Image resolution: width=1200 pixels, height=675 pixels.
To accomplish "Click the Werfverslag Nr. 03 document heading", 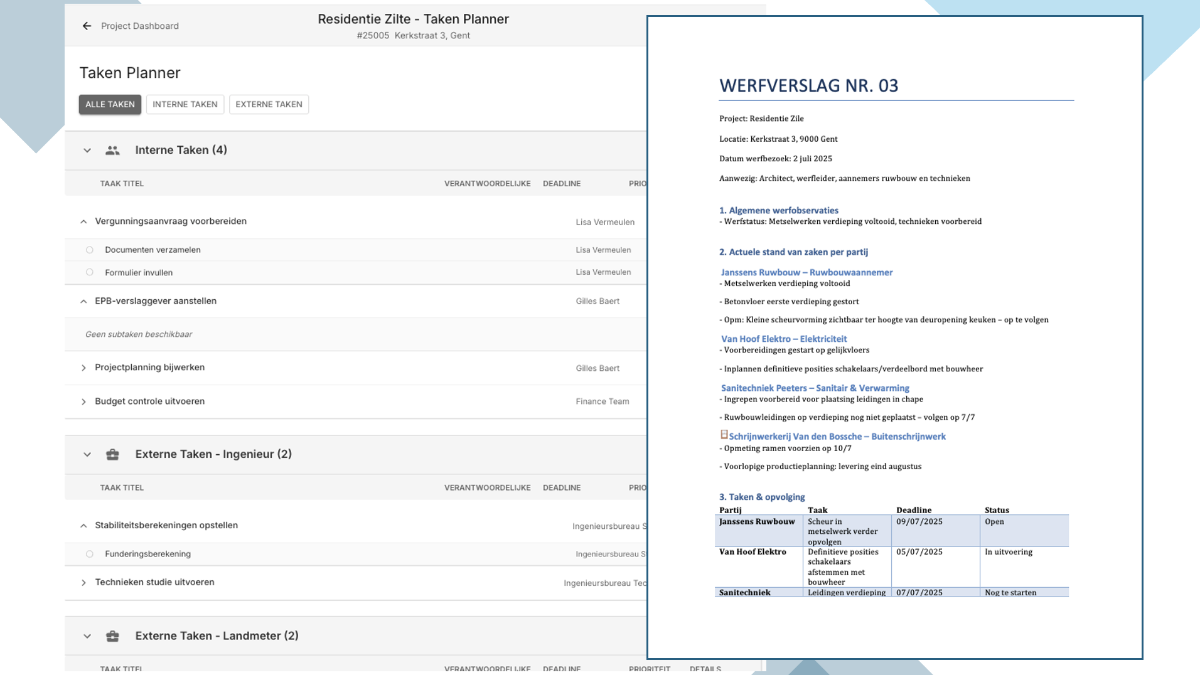I will click(808, 86).
